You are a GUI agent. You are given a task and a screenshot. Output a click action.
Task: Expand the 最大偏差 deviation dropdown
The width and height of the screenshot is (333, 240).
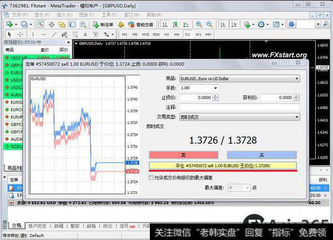point(247,188)
